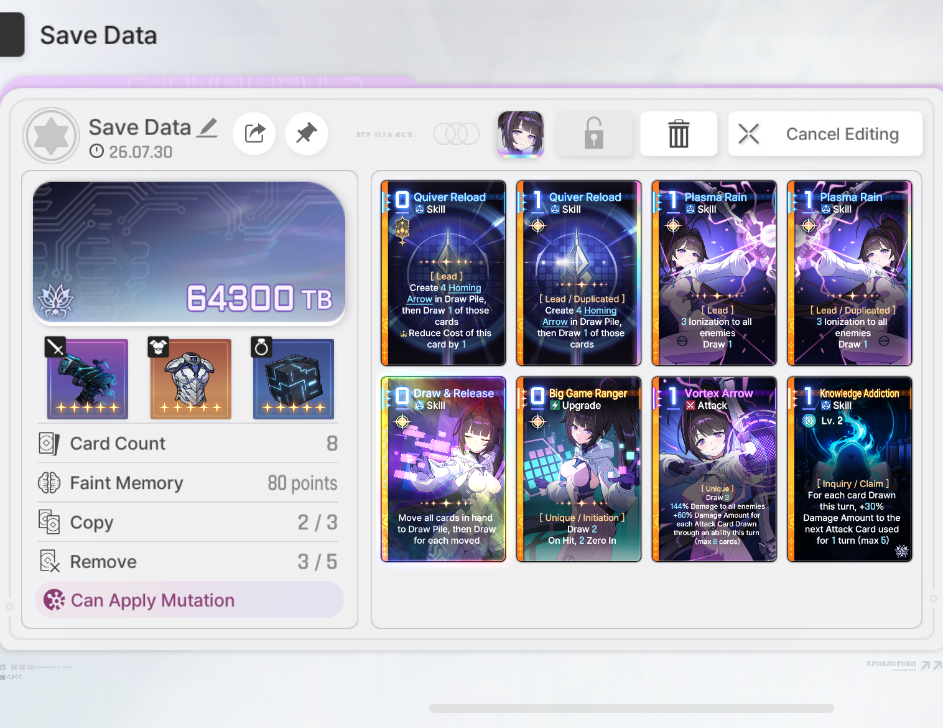
Task: Pin this save data with the pushpin icon
Action: [x=307, y=133]
